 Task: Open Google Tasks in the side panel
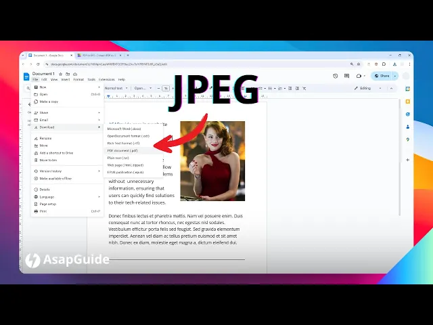[x=407, y=114]
